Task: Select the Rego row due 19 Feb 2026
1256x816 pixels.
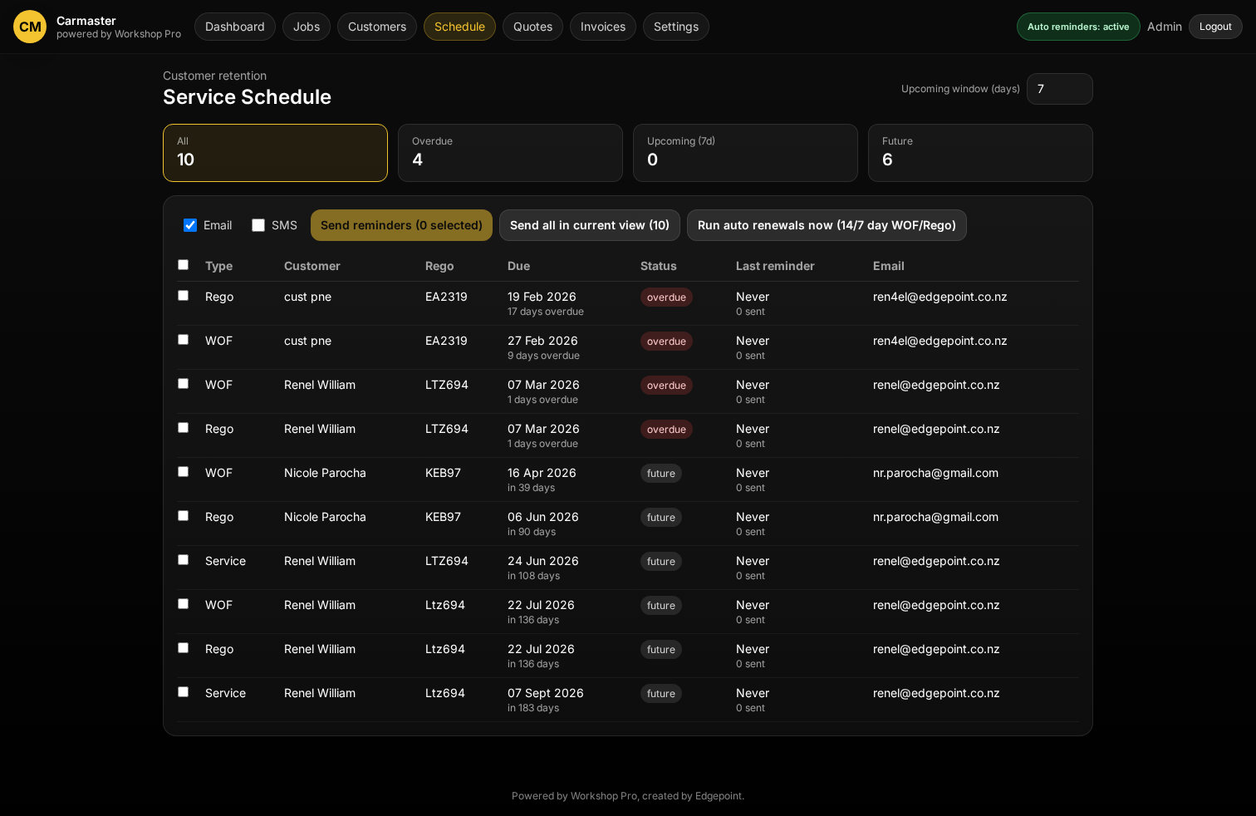Action: [184, 296]
